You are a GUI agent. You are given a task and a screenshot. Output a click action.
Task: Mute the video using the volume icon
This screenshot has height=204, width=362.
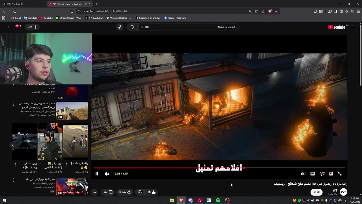coord(107,174)
